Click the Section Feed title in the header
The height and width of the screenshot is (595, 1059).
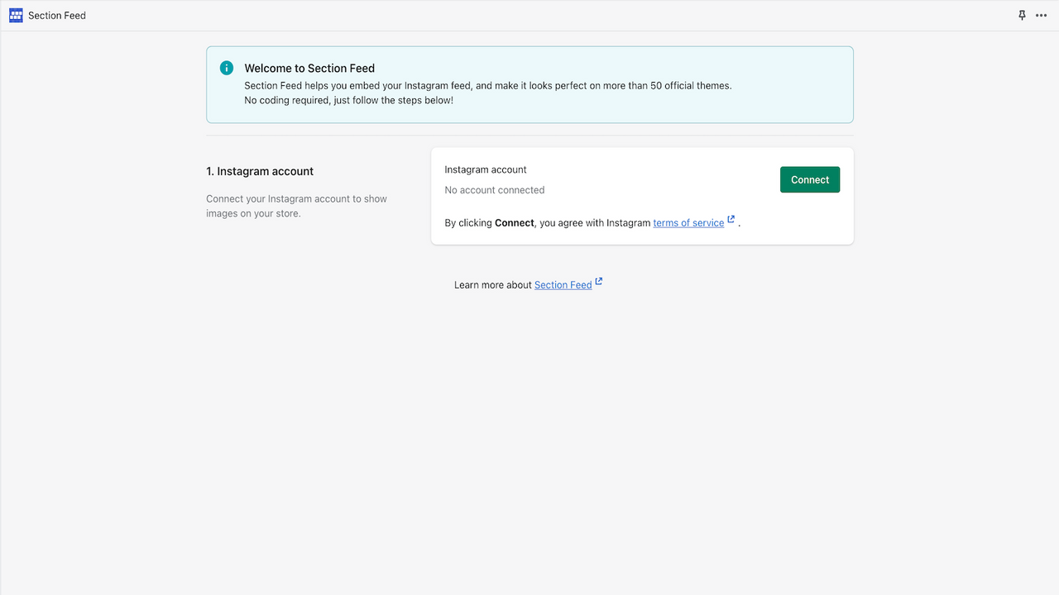tap(57, 16)
